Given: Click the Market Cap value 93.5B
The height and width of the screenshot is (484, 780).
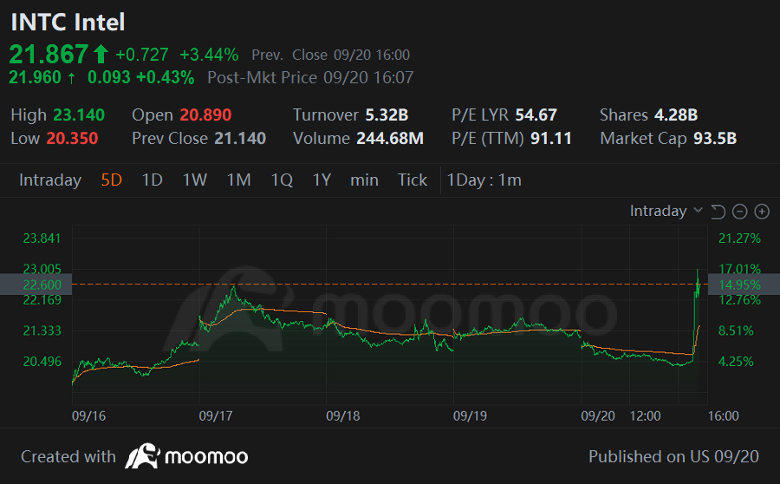Looking at the screenshot, I should [715, 139].
